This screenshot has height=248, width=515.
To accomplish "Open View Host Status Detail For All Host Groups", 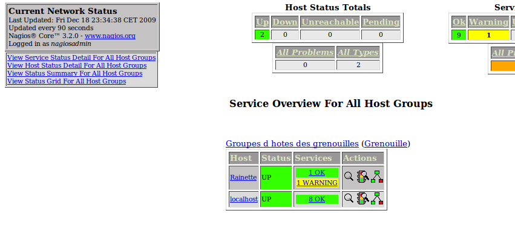I will point(77,65).
